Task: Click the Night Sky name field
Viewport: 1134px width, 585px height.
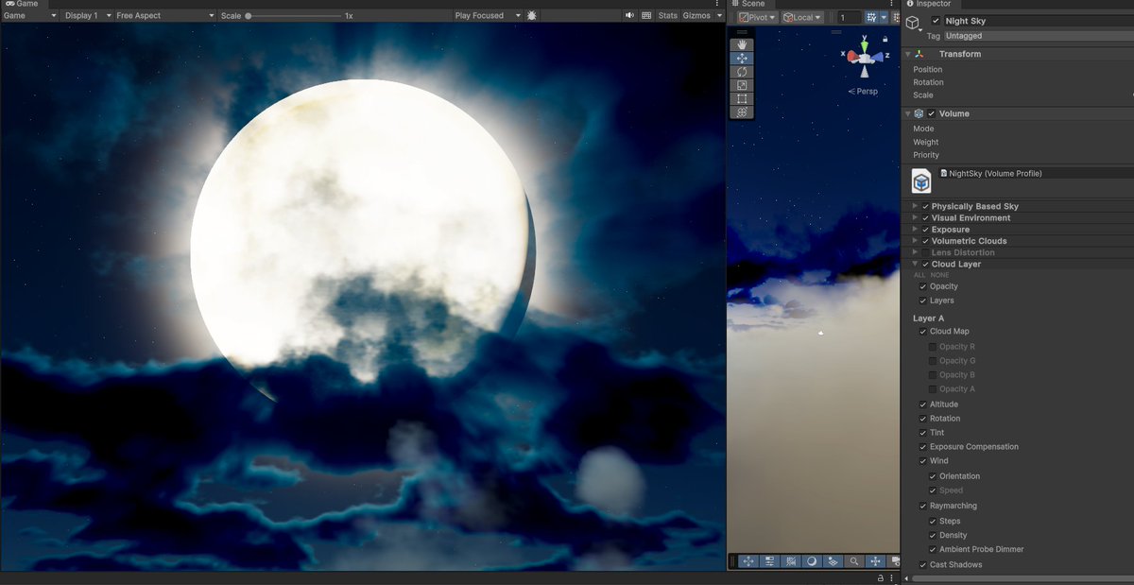Action: [x=1038, y=21]
